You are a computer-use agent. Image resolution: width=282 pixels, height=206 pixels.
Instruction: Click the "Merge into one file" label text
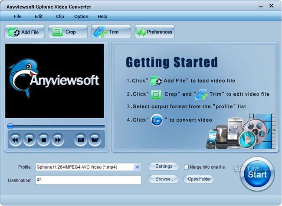point(207,167)
